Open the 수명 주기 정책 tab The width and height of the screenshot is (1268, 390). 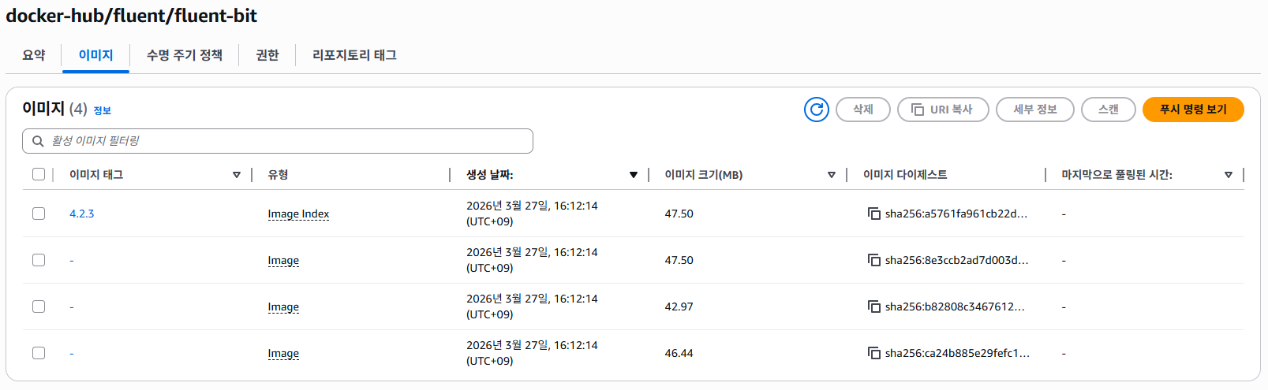(185, 55)
